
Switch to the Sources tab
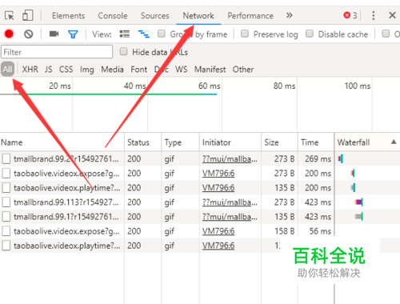[x=154, y=16]
